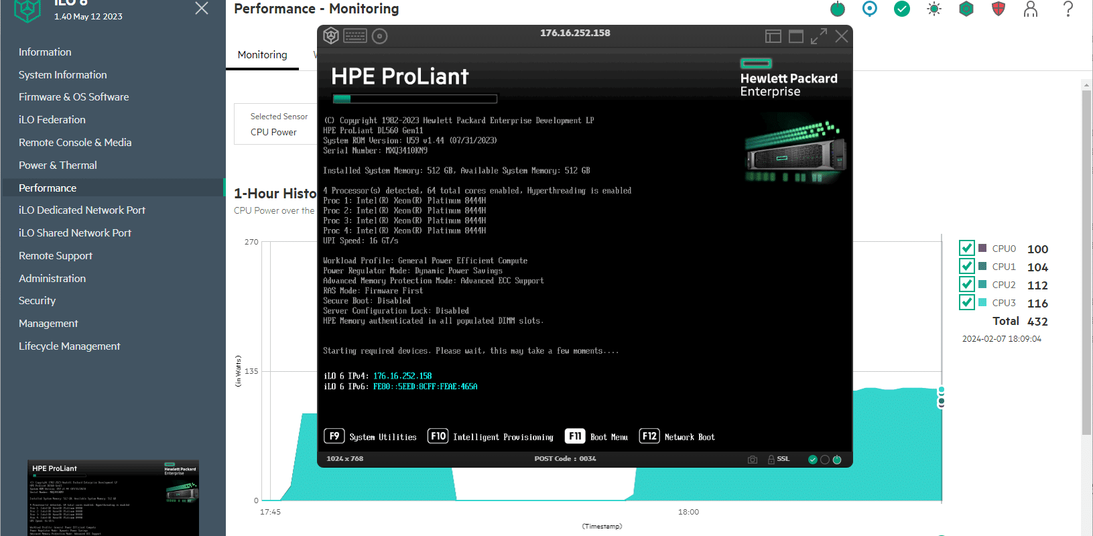Viewport: 1093px width, 536px height.
Task: Click the 2024-02-07 18:09:04 timestamp text
Action: 1002,339
